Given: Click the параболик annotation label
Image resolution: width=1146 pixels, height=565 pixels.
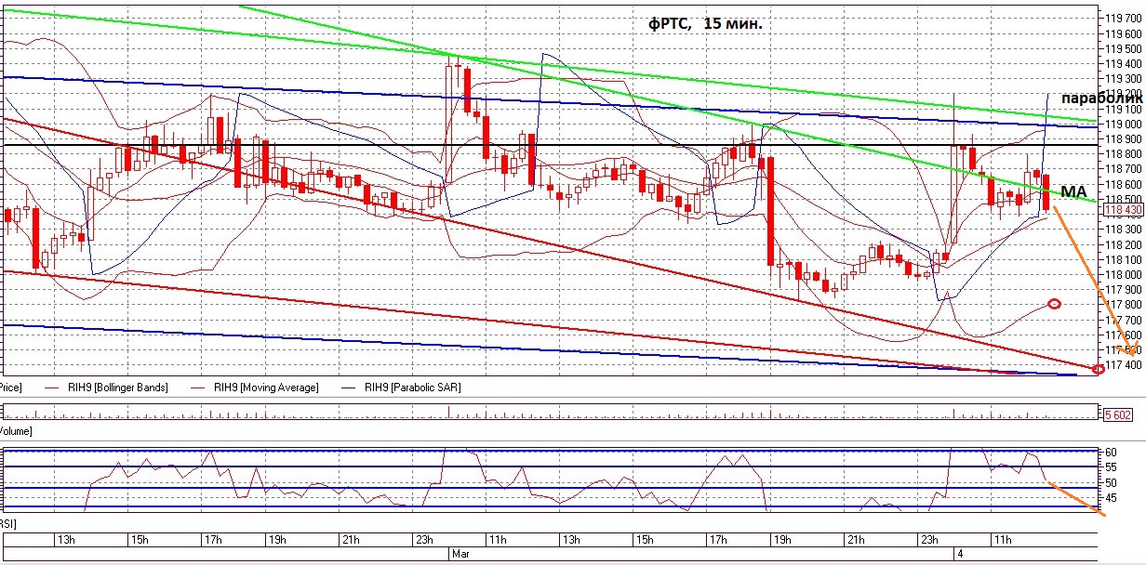Looking at the screenshot, I should point(1100,98).
